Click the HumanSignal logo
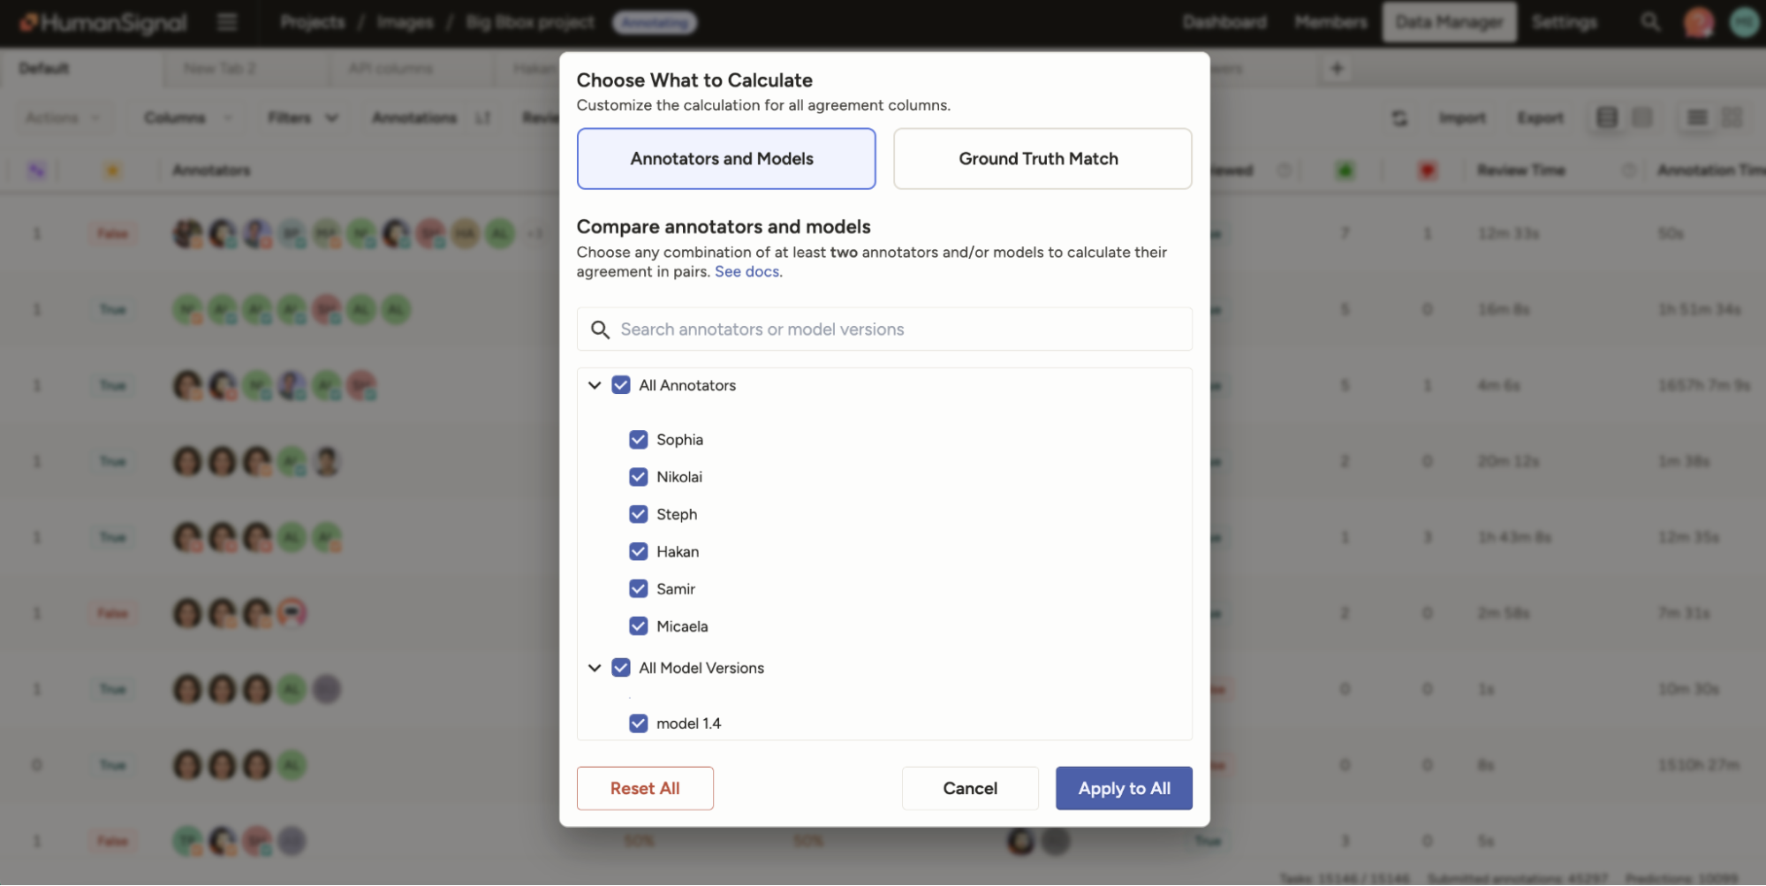Viewport: 1766px width, 886px height. tap(103, 22)
